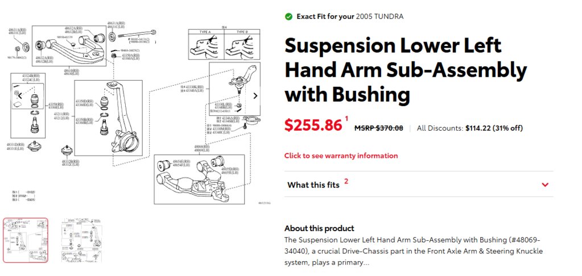Expand the What this fits chevron

pyautogui.click(x=545, y=185)
